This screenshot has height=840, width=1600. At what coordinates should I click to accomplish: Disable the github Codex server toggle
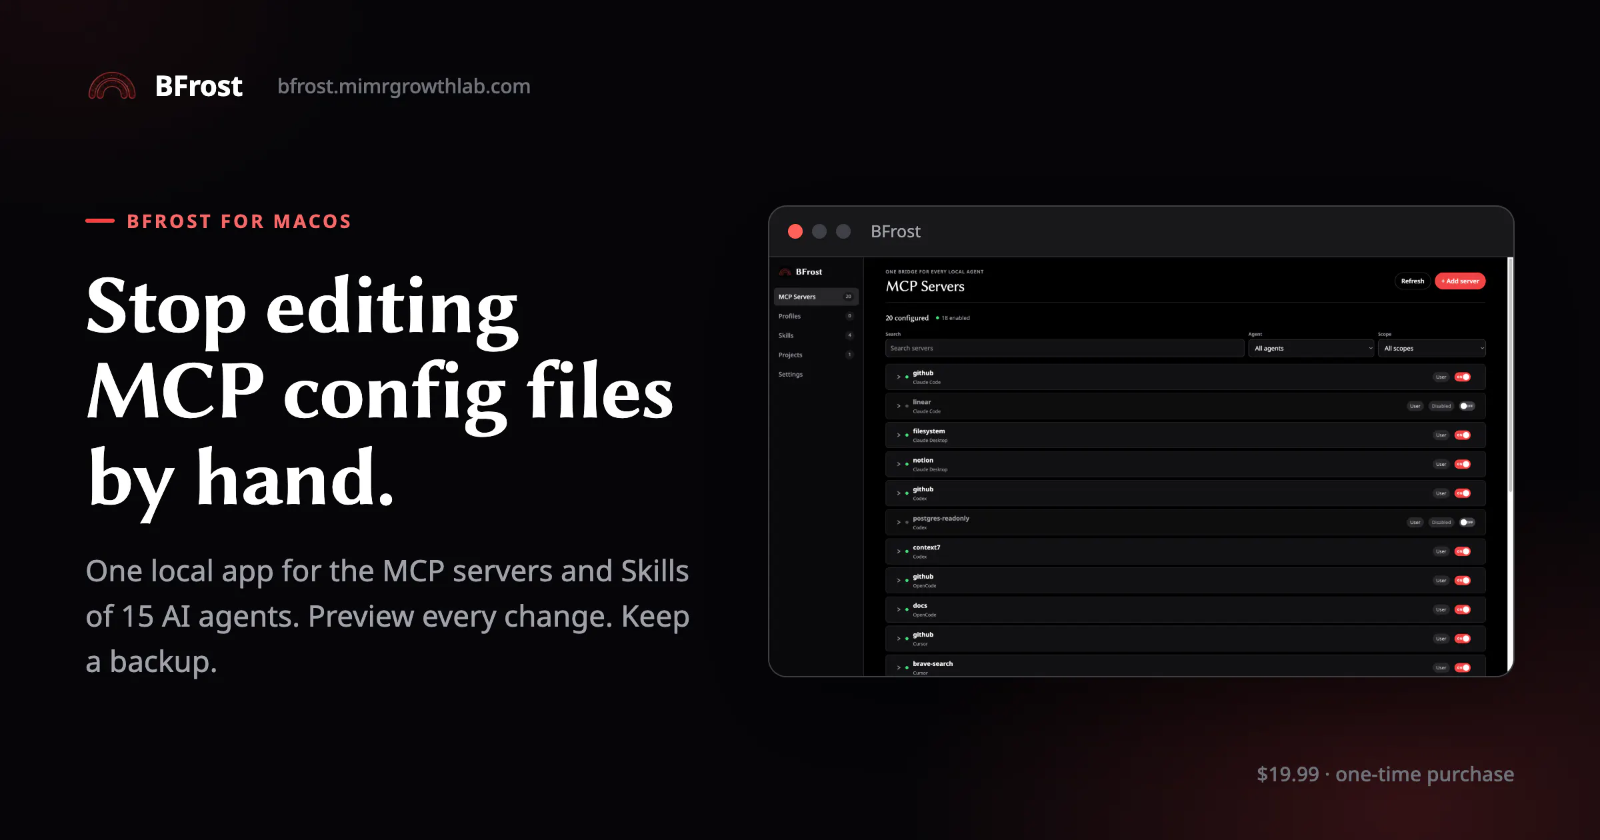[x=1463, y=493]
